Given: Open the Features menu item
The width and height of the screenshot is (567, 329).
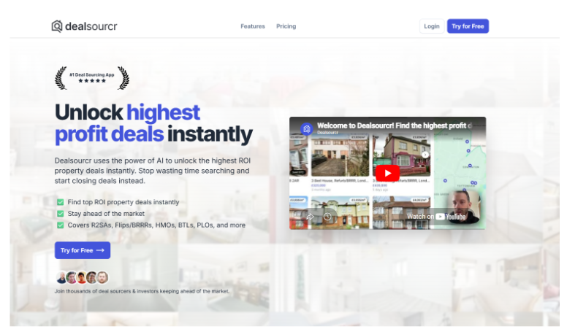Looking at the screenshot, I should pyautogui.click(x=253, y=26).
